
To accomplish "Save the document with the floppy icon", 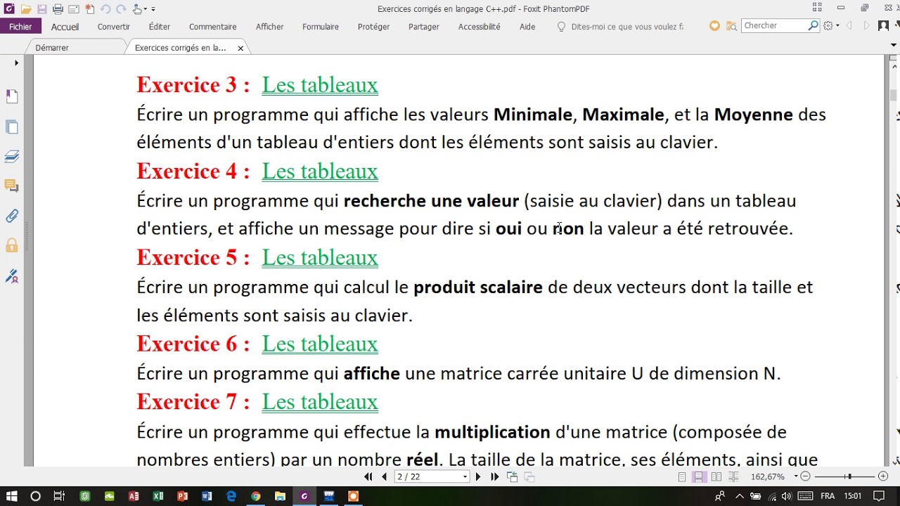I will coord(41,9).
